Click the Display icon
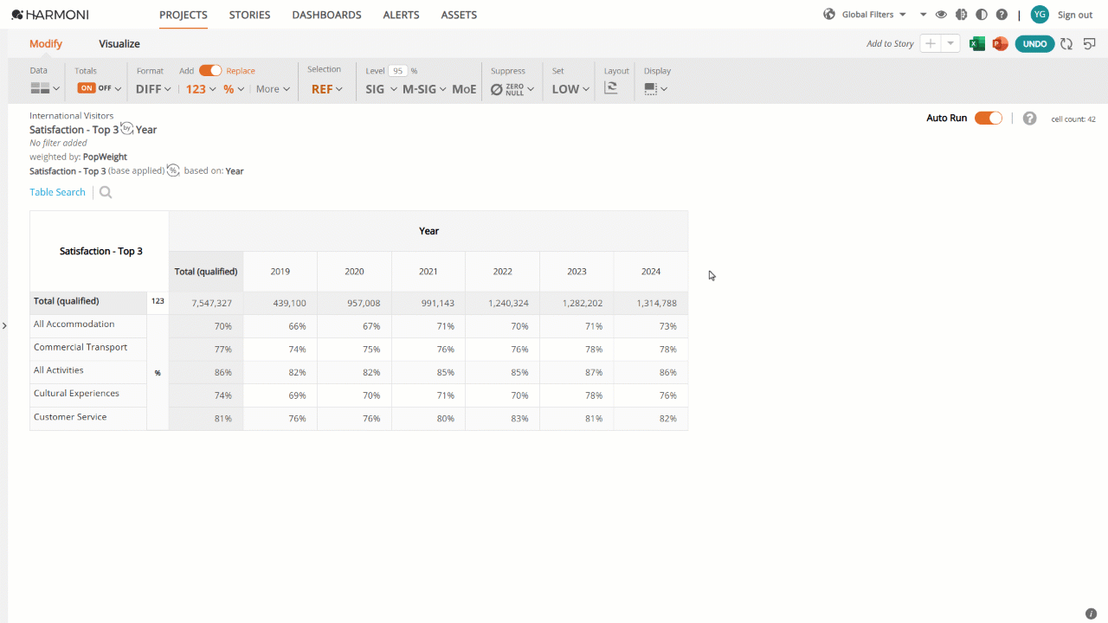The width and height of the screenshot is (1108, 623). click(651, 88)
